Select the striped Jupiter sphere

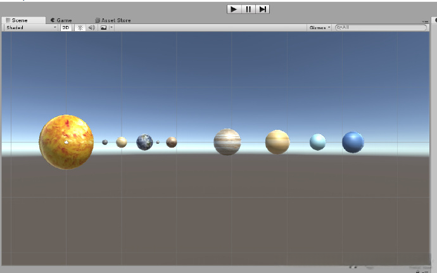click(x=227, y=142)
